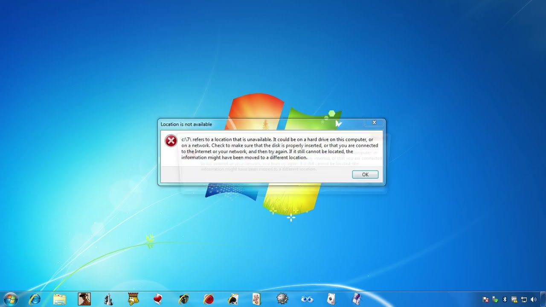Viewport: 546px width, 307px height.
Task: Launch Minesweeper mine icon in taskbar
Action: click(282, 299)
